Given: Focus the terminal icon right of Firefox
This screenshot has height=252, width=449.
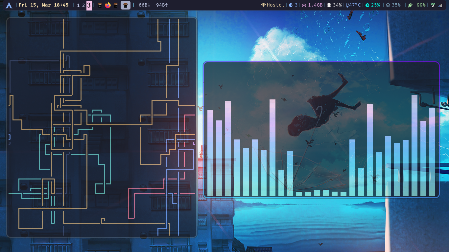Looking at the screenshot, I should 116,5.
